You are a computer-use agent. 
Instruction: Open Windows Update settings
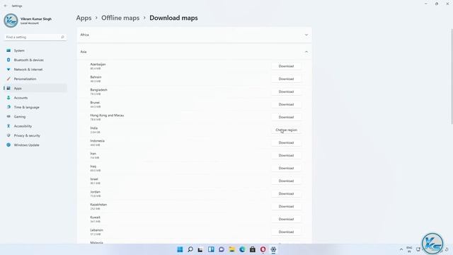pos(35,144)
